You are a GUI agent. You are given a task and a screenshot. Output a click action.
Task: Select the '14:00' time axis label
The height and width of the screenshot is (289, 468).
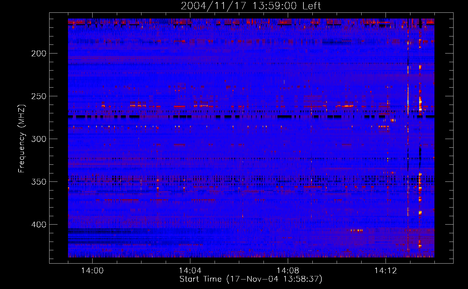(x=92, y=271)
